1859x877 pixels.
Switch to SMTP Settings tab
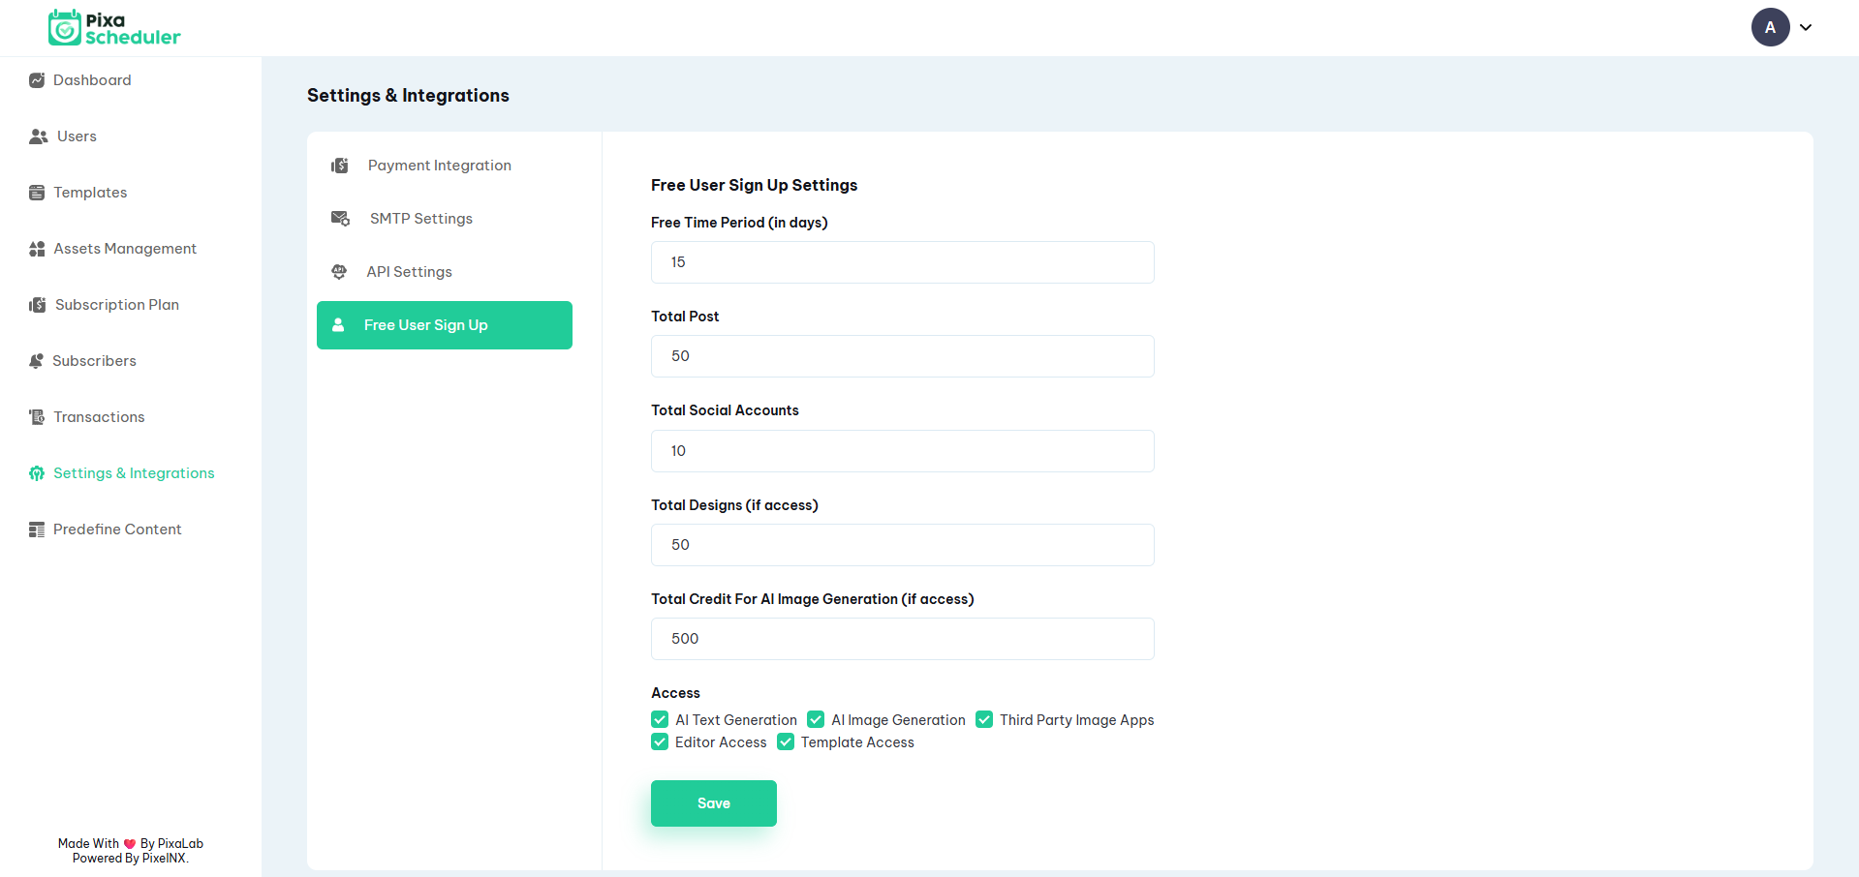(420, 218)
